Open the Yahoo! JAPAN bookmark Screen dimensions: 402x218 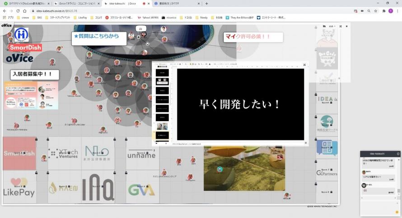coord(148,18)
